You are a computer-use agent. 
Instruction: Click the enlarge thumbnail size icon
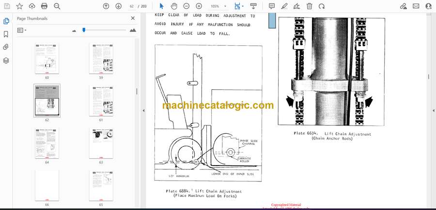tap(133, 30)
